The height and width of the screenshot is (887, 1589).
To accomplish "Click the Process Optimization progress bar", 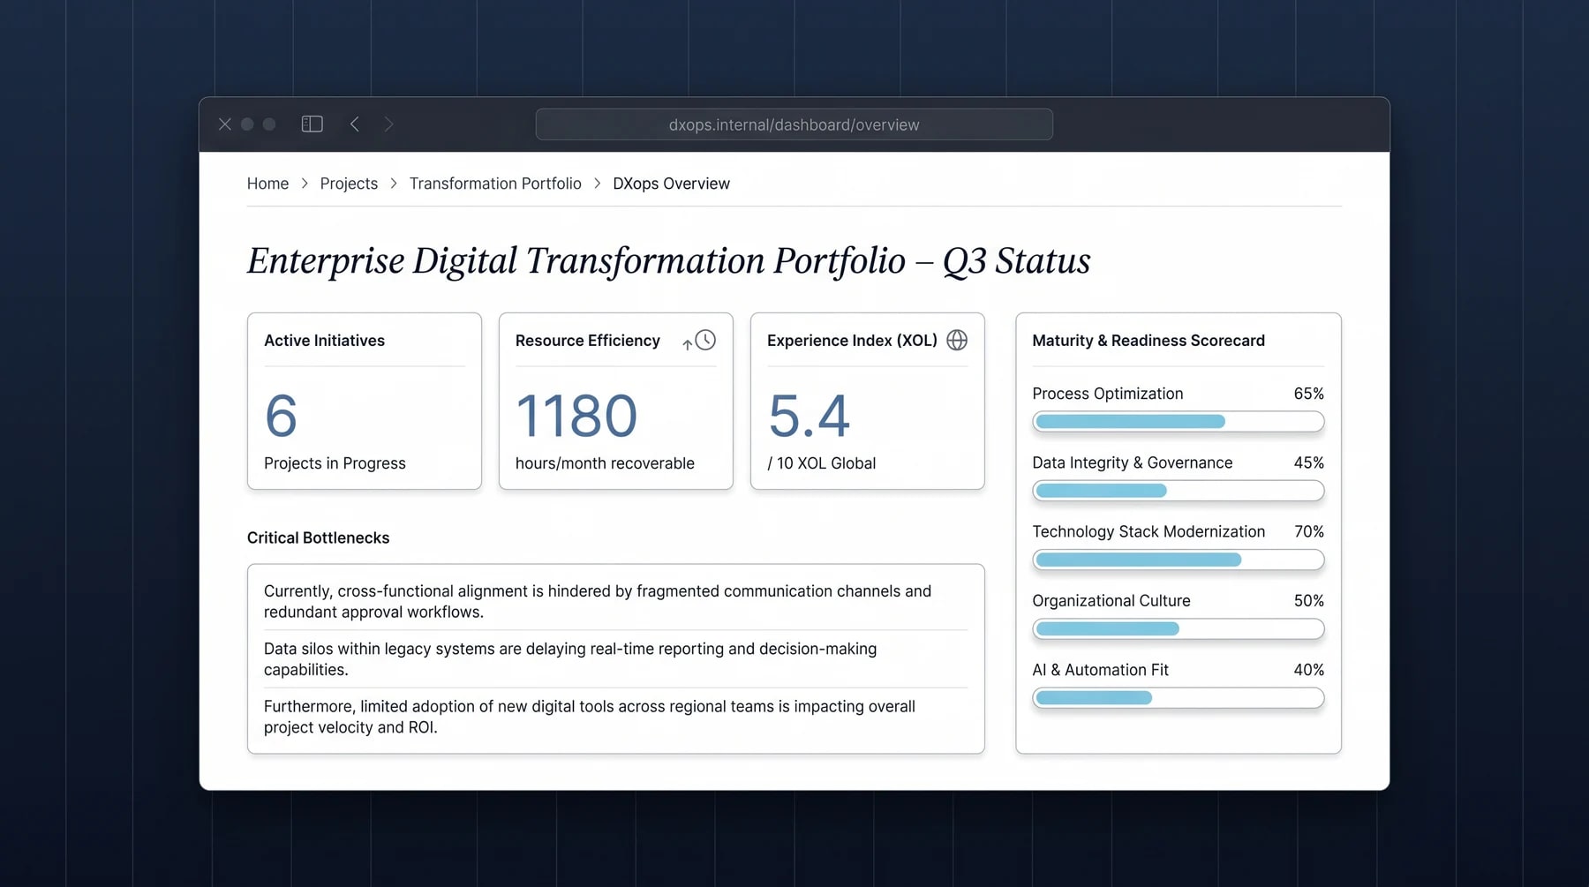I will pos(1178,422).
